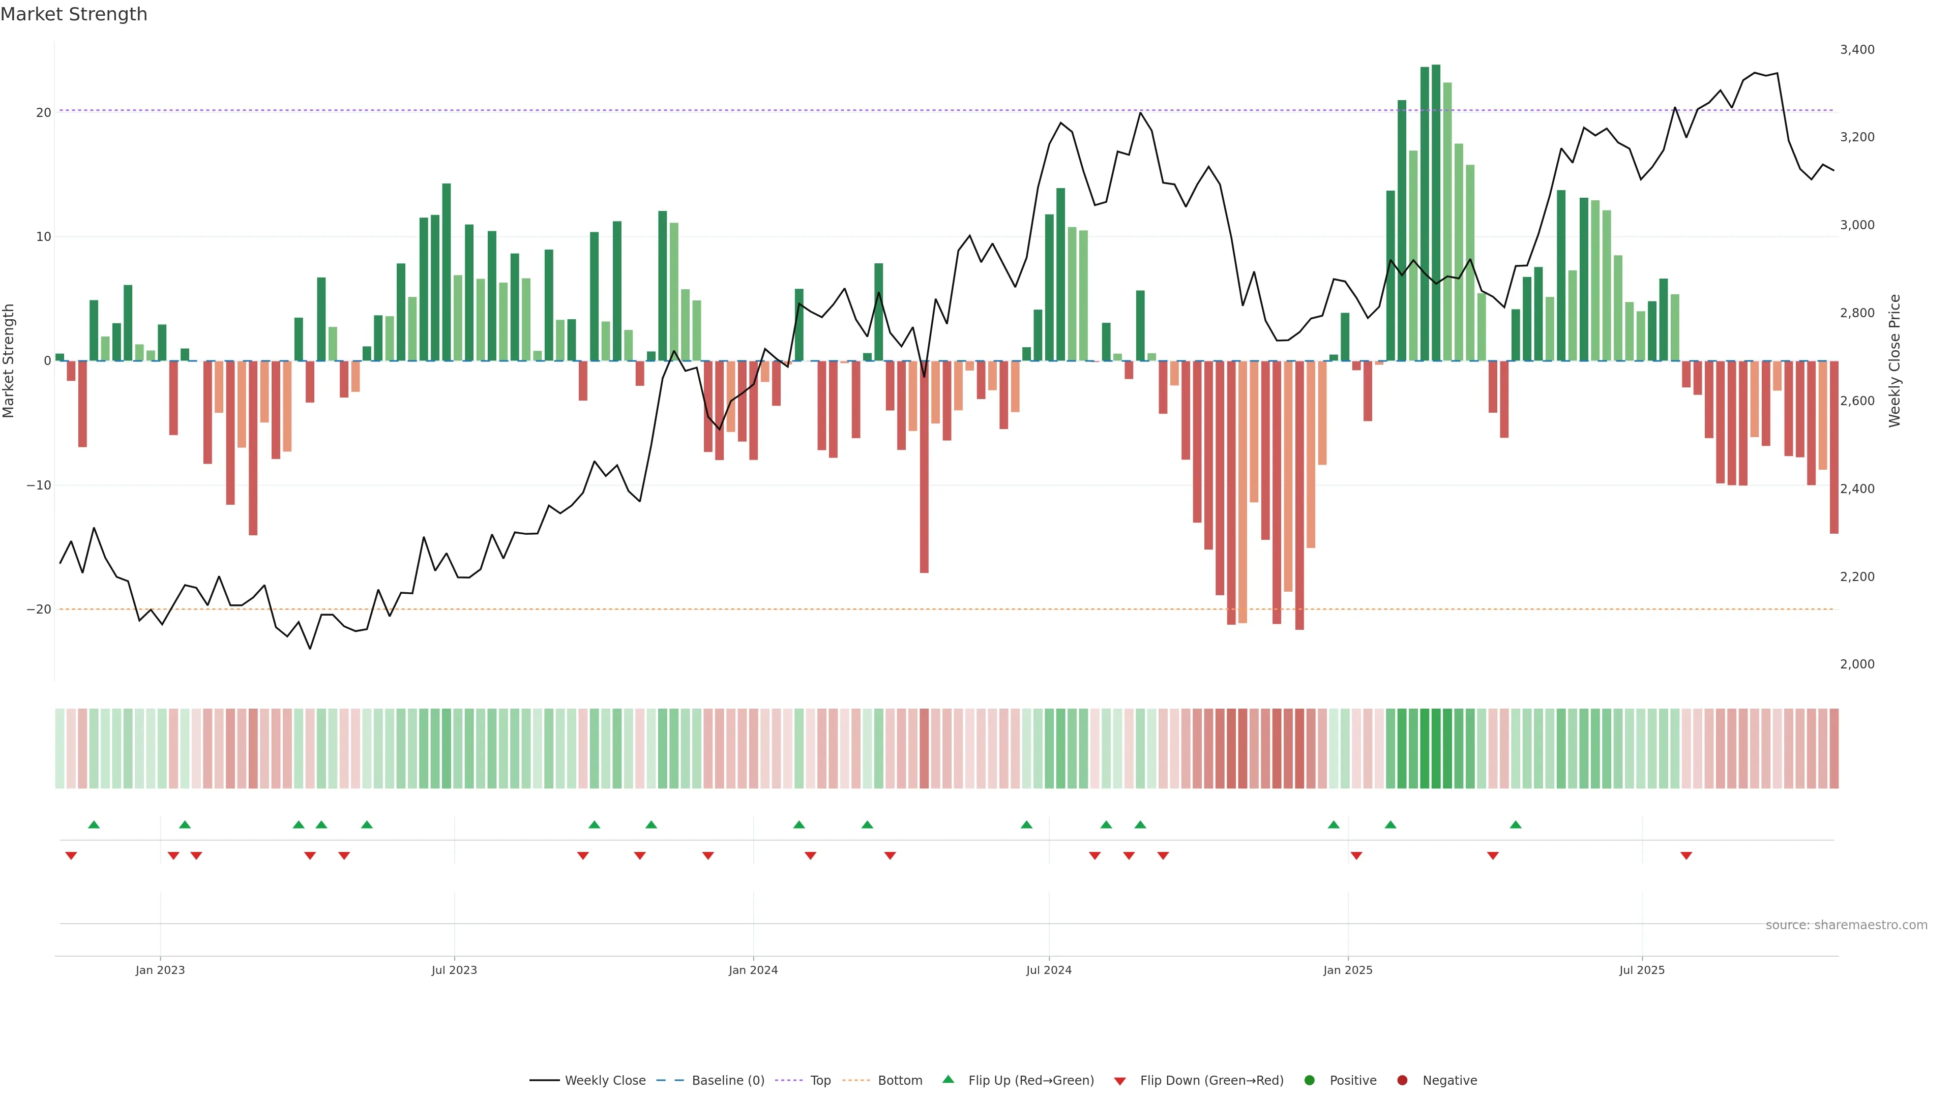This screenshot has height=1098, width=1953.
Task: Click the first green flip-up marker triangle
Action: point(94,825)
